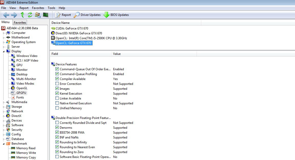
Task: Open Driver Updates from the toolbar
Action: point(87,15)
